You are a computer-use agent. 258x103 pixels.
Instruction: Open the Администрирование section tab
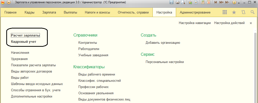pyautogui.click(x=195, y=12)
